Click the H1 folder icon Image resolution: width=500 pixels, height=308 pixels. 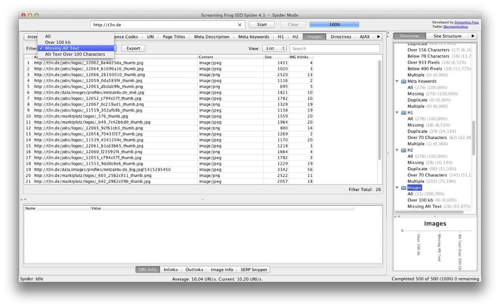pos(403,113)
